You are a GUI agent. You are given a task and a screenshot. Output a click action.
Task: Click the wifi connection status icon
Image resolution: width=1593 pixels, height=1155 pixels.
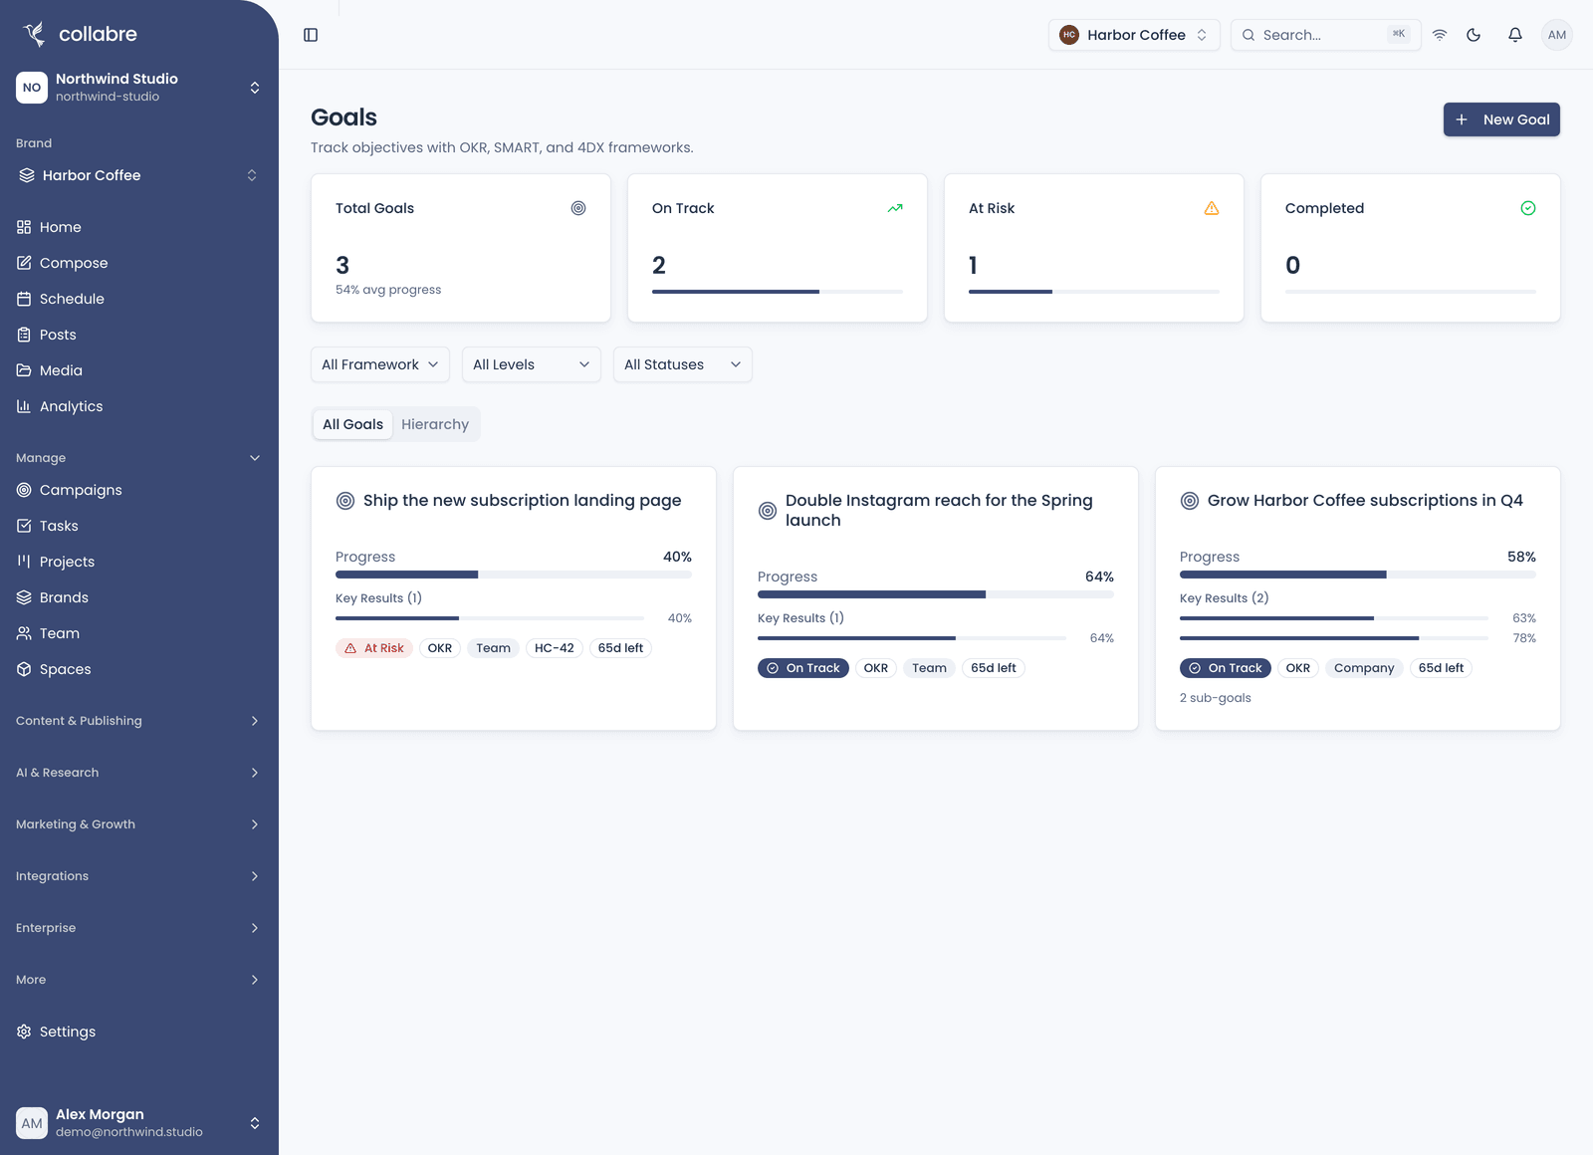(x=1440, y=35)
